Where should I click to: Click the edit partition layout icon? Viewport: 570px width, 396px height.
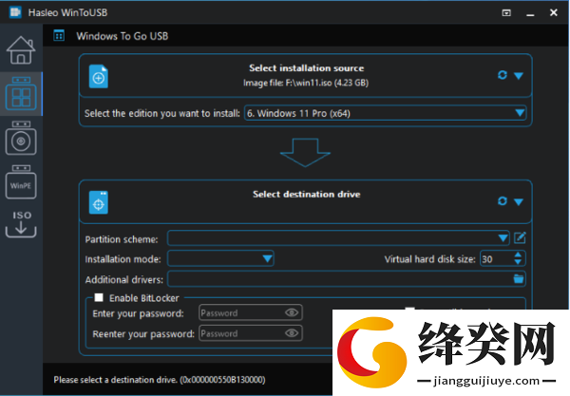(x=520, y=238)
